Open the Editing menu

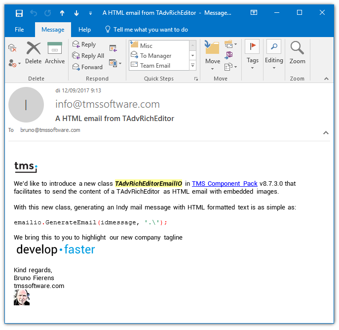point(274,54)
